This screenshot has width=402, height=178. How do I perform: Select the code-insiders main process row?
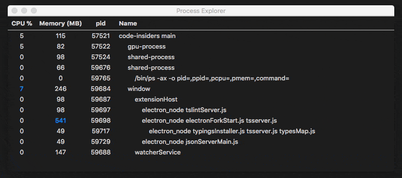click(x=201, y=36)
